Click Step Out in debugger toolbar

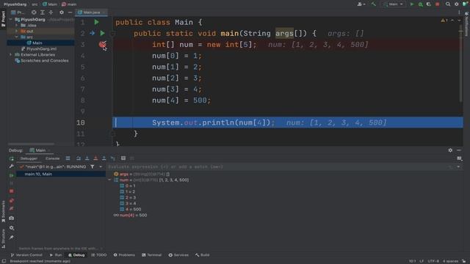click(x=104, y=158)
